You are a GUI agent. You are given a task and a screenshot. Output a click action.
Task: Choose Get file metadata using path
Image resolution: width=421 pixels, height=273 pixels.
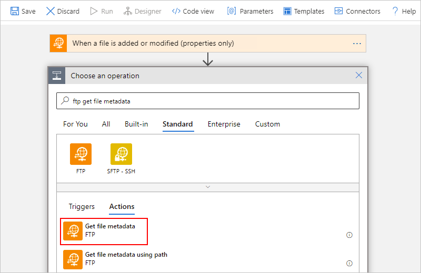(x=115, y=259)
